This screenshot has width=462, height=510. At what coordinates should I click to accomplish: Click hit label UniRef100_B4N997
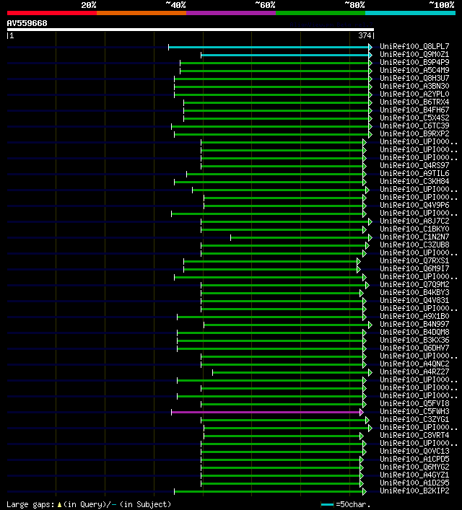pyautogui.click(x=414, y=324)
